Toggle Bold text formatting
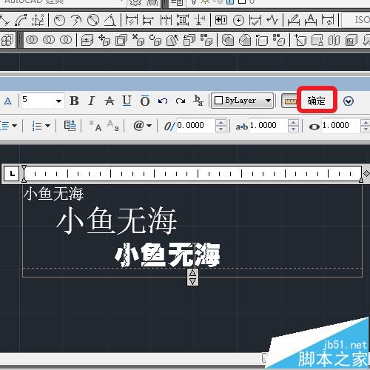Viewport: 370px width, 370px height. (74, 101)
